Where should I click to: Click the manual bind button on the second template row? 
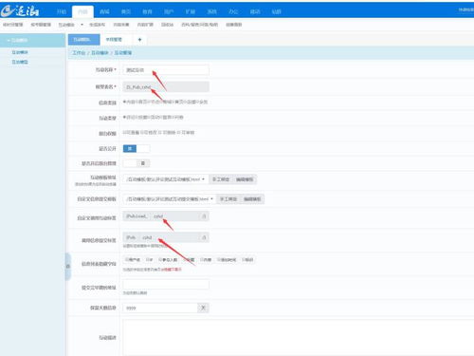pyautogui.click(x=228, y=199)
